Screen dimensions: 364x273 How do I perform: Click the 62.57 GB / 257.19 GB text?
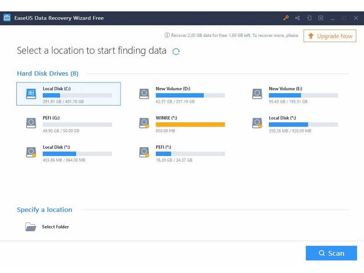point(175,101)
